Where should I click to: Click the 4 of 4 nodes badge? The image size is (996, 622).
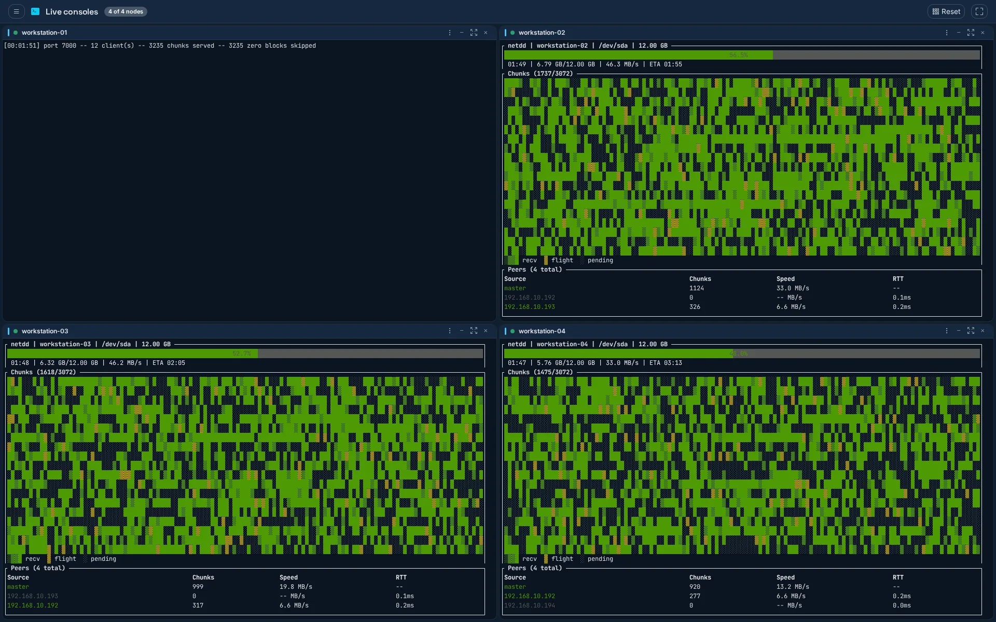126,11
